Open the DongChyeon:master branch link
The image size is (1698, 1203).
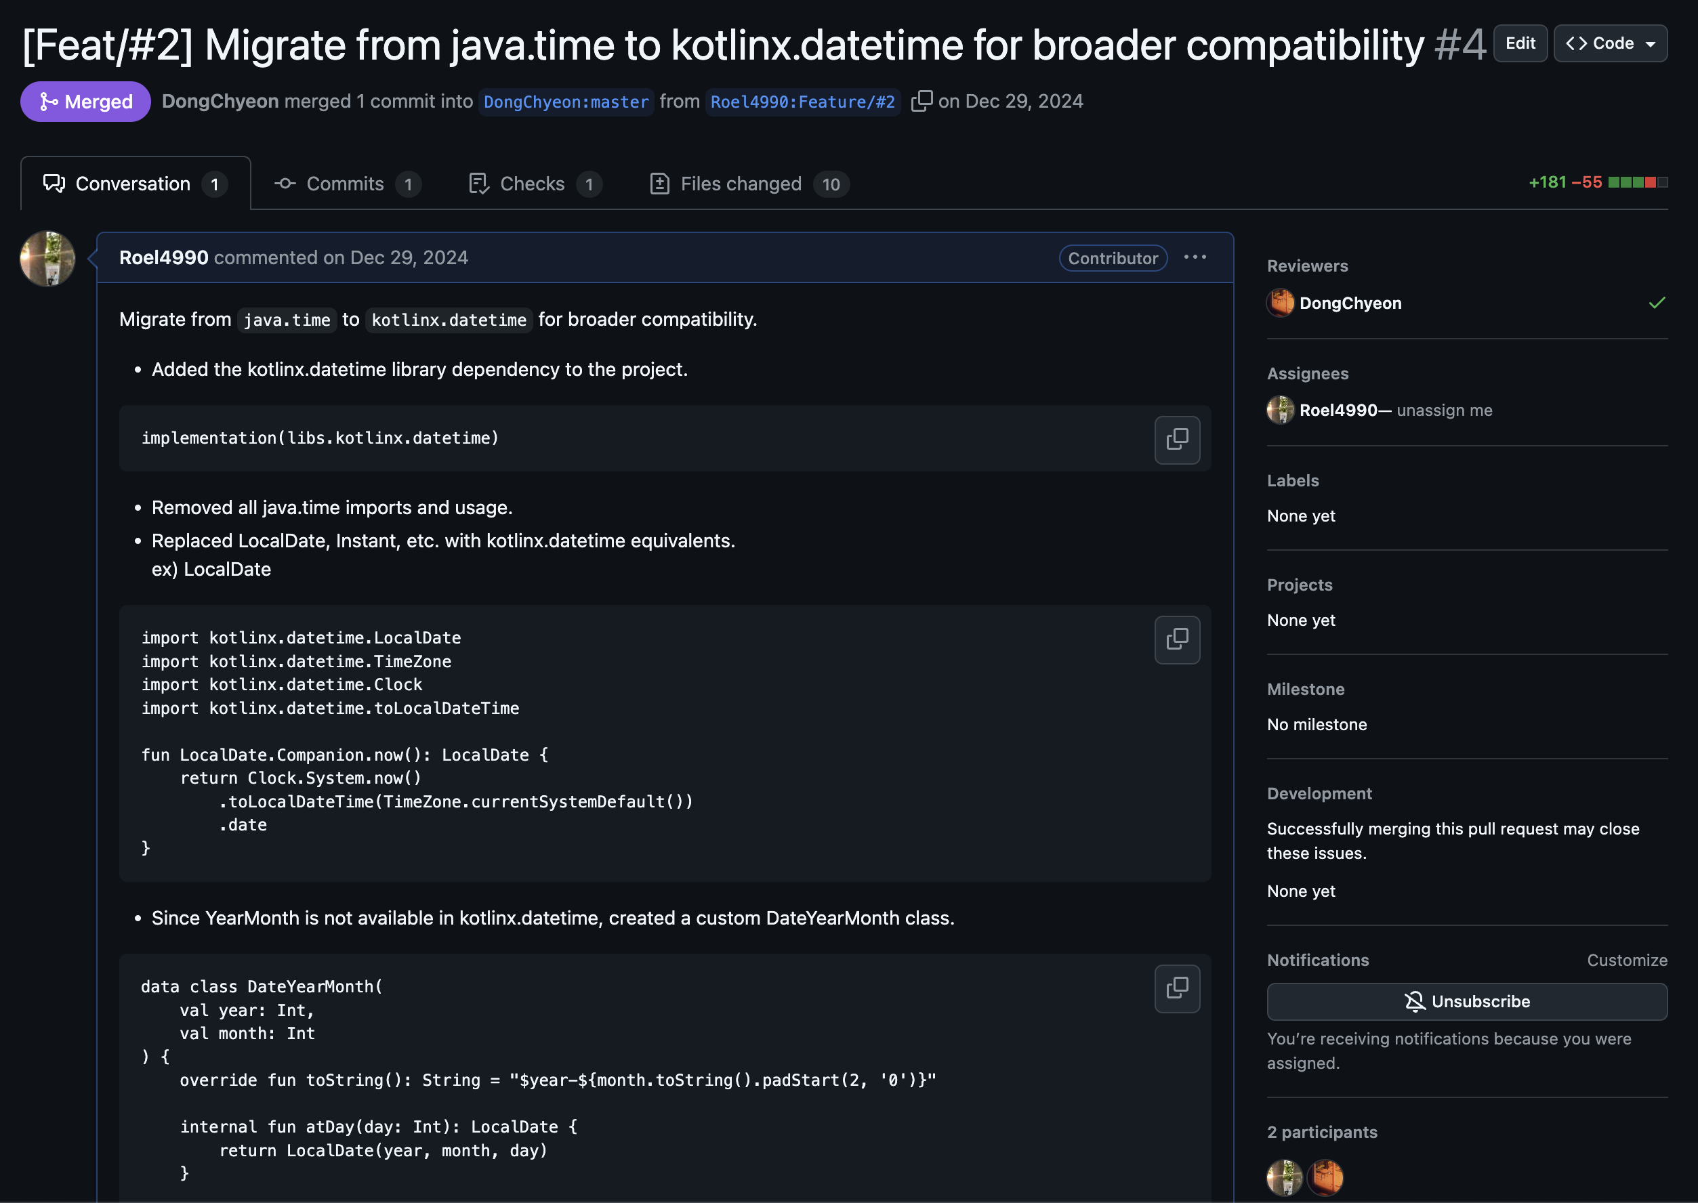pos(565,102)
